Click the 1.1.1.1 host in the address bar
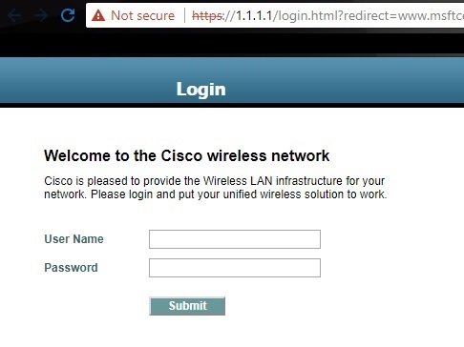This screenshot has height=347, width=464. click(x=254, y=15)
